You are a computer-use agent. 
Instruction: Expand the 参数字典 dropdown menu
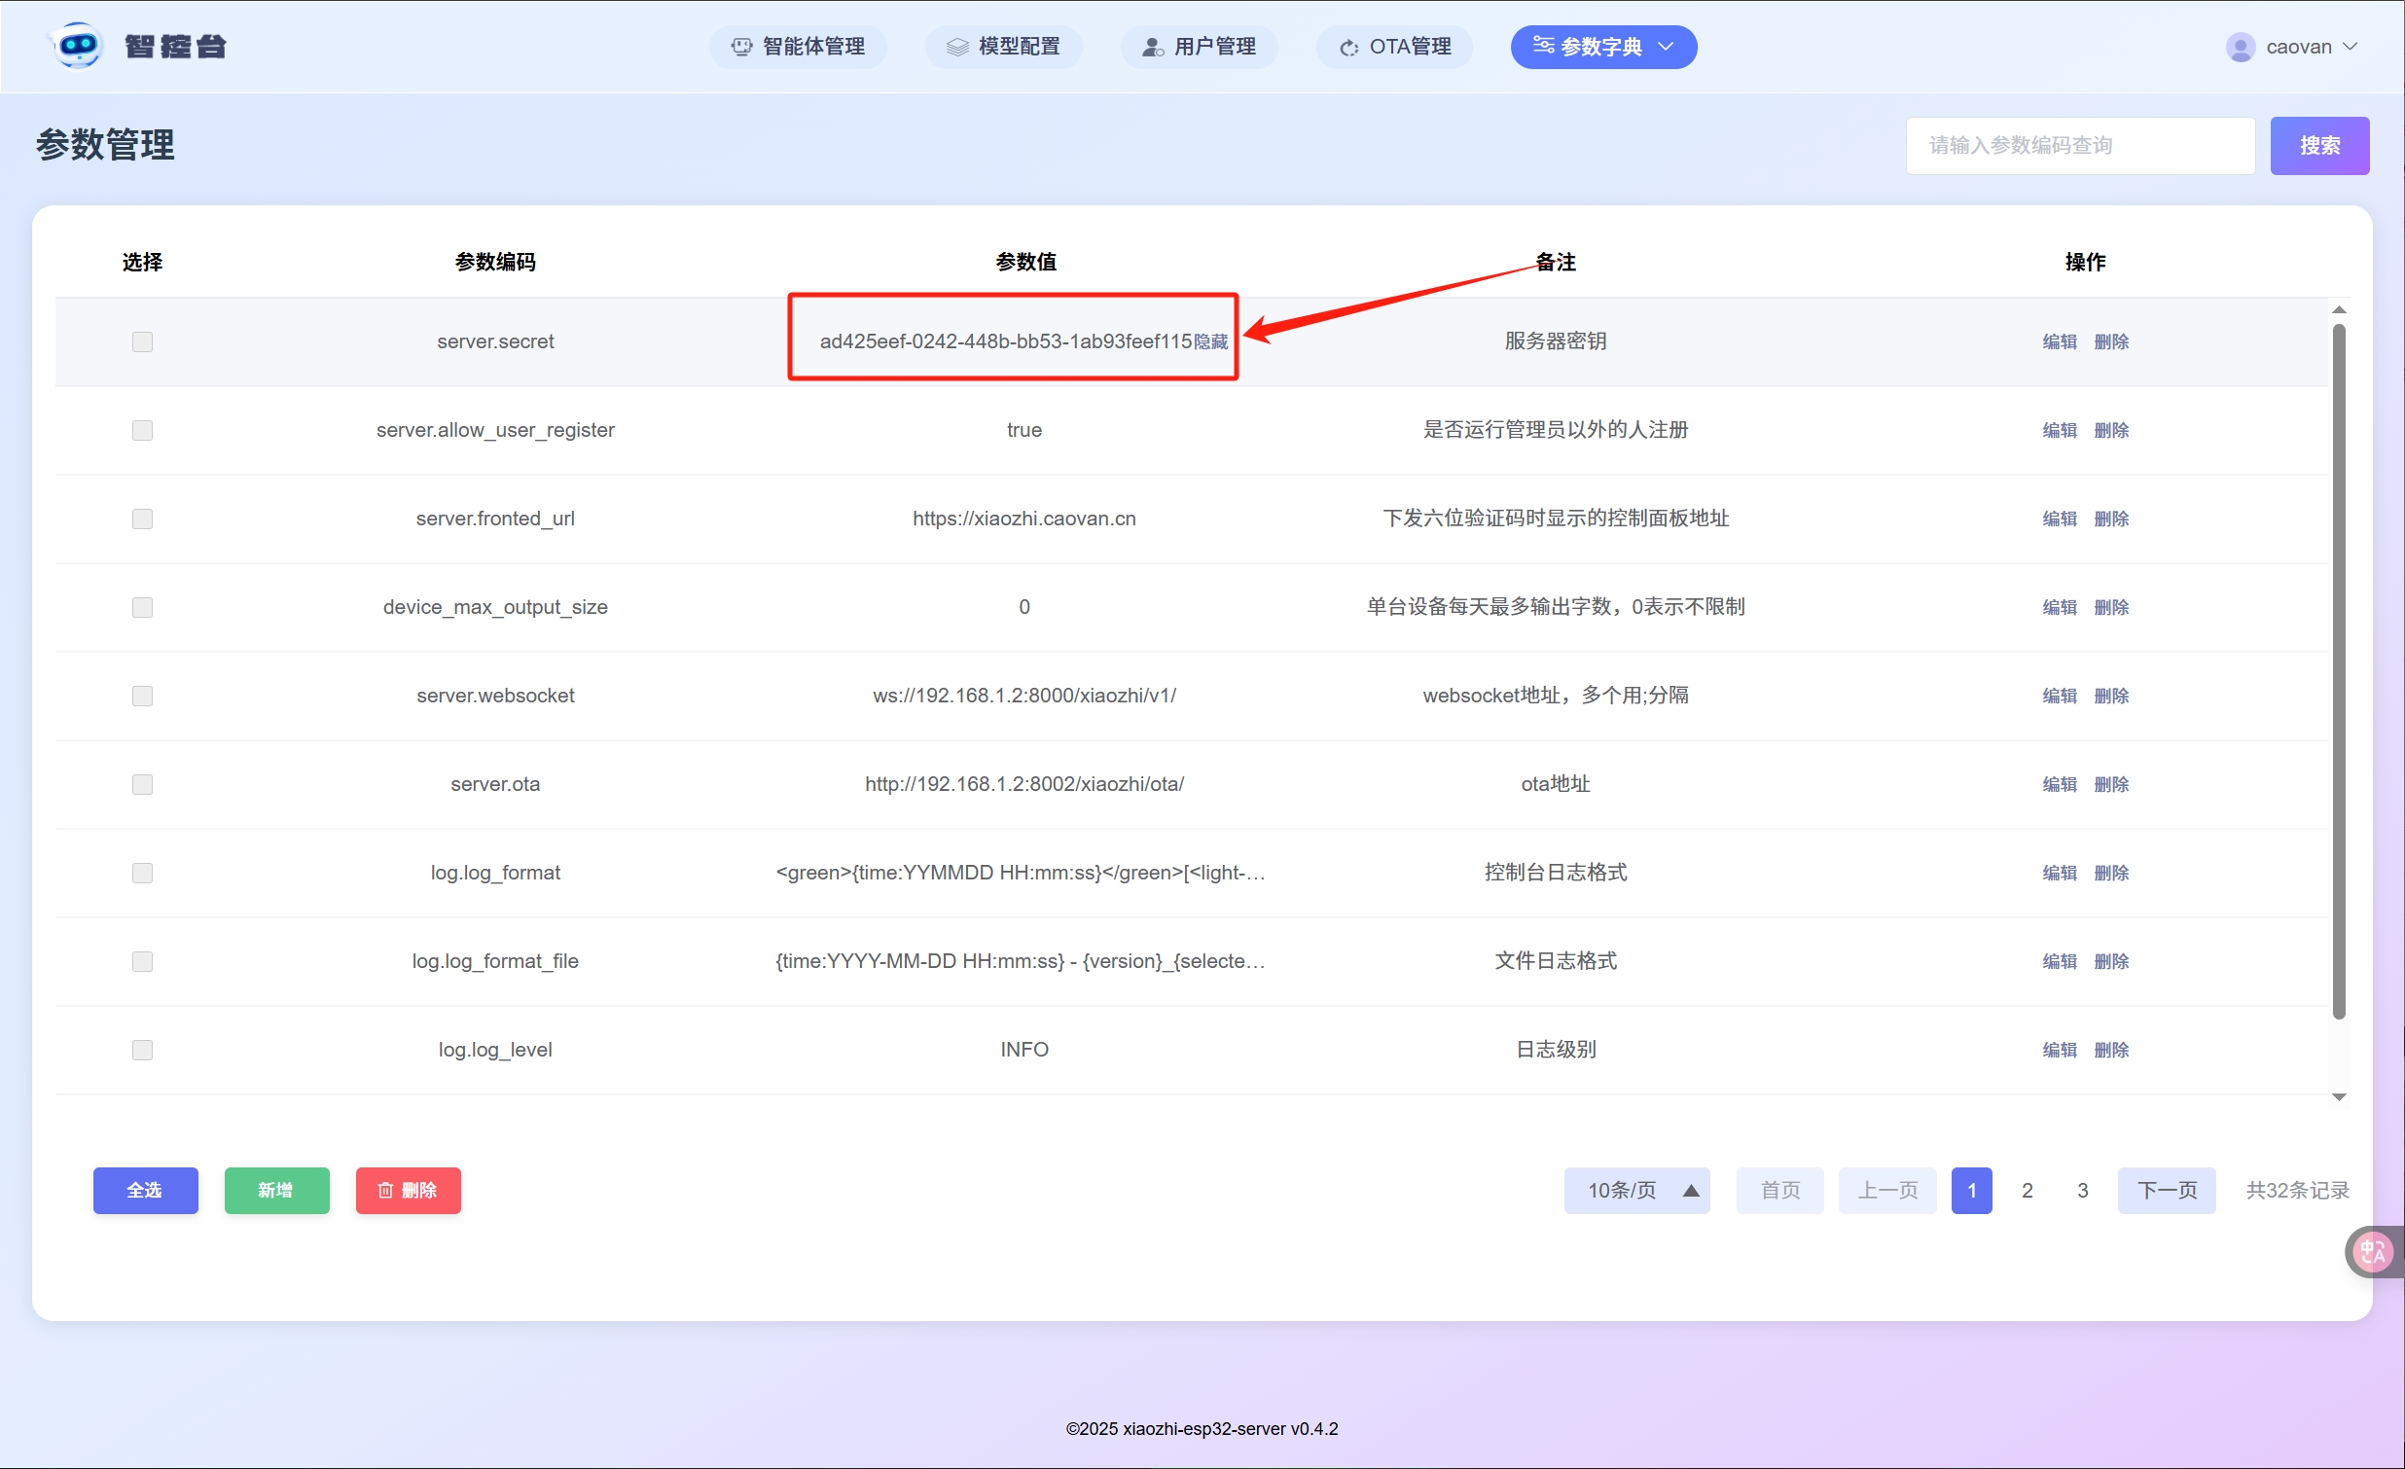point(1603,47)
